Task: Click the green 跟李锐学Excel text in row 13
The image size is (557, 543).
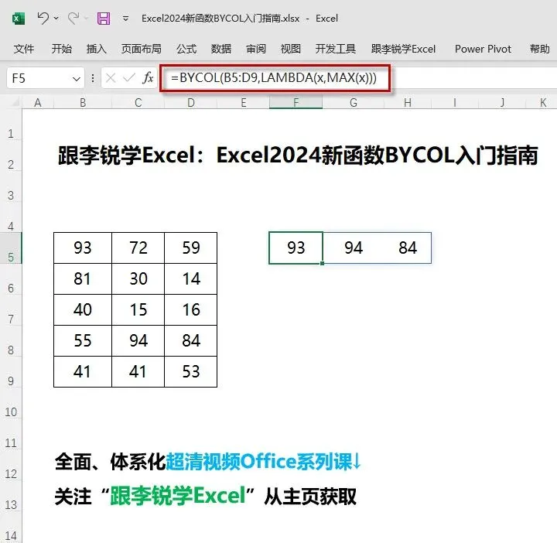Action: [x=178, y=495]
